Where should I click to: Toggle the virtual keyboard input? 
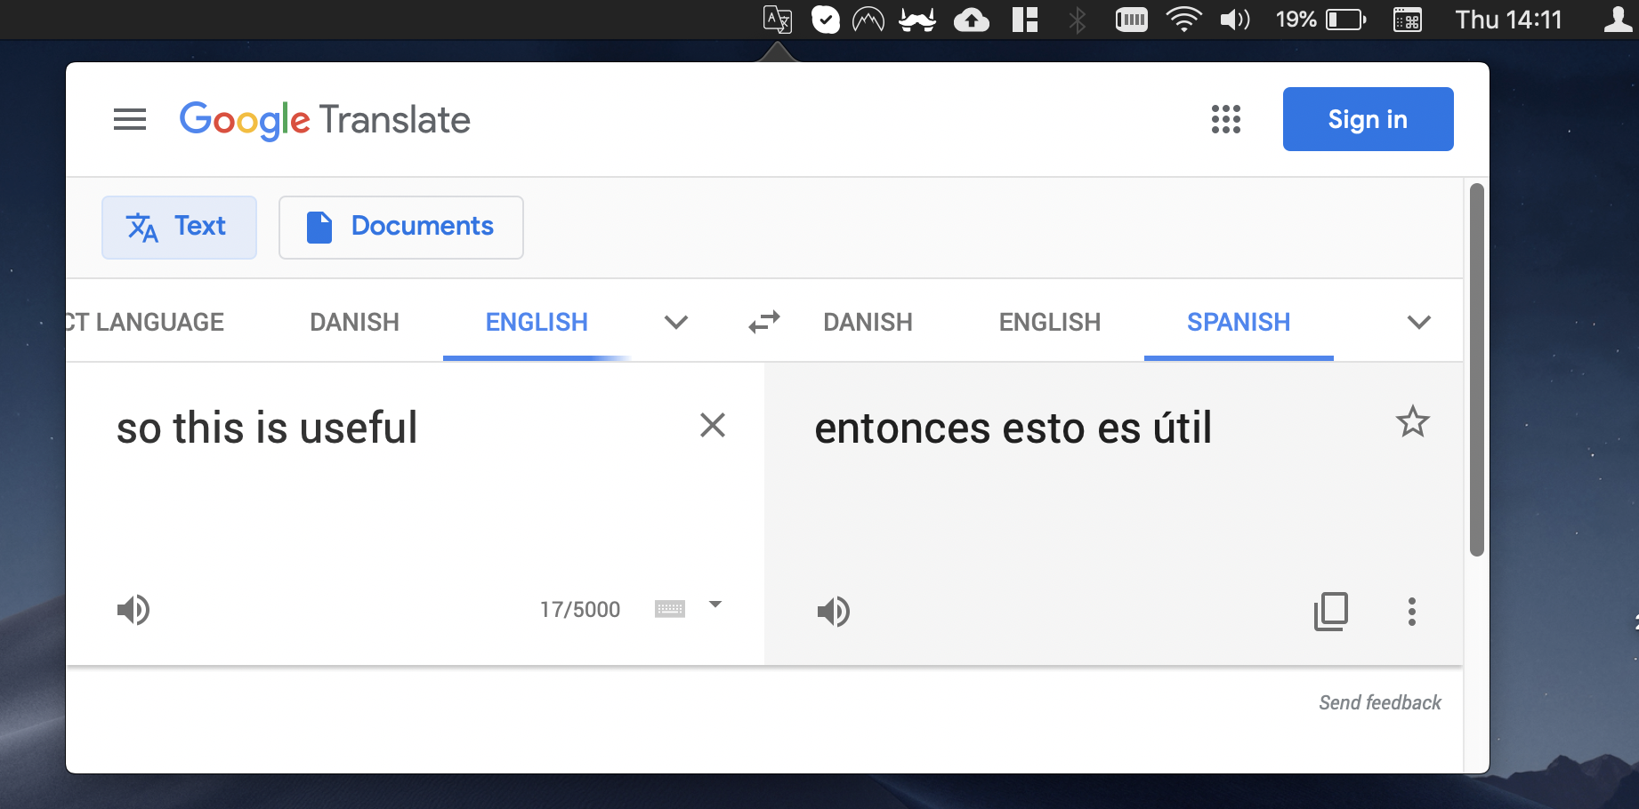[670, 609]
